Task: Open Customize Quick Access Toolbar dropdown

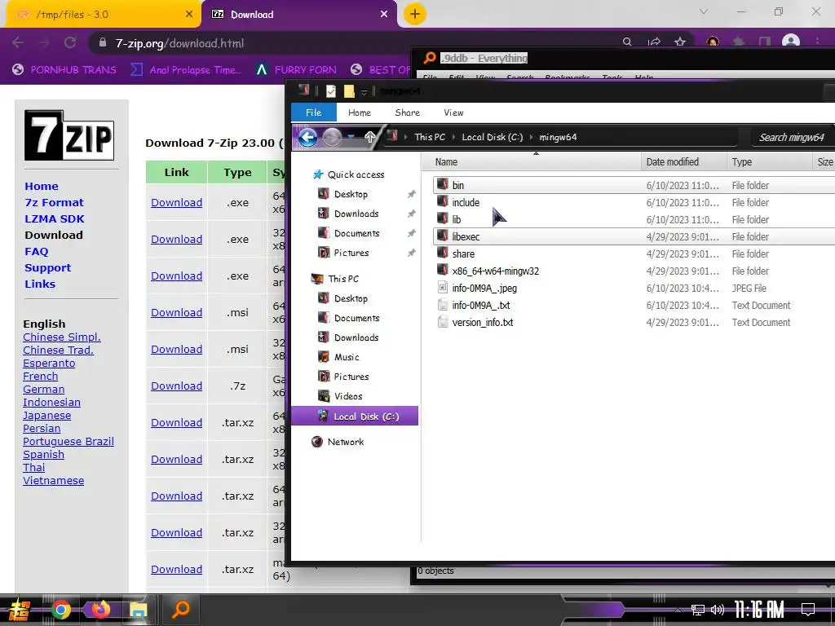Action: click(364, 92)
